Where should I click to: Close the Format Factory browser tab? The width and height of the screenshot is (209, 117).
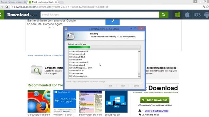25,2
